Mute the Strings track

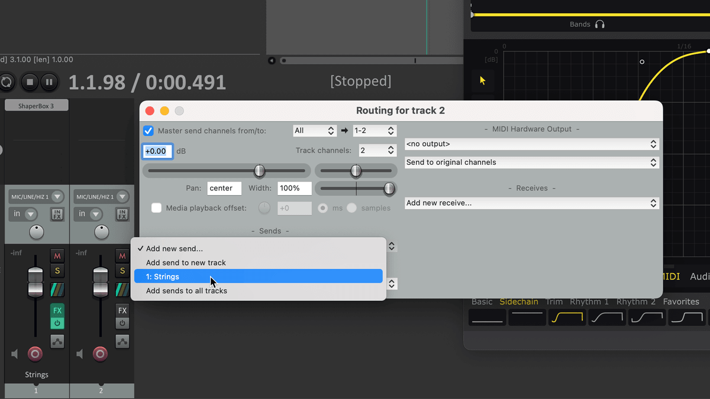coord(57,256)
